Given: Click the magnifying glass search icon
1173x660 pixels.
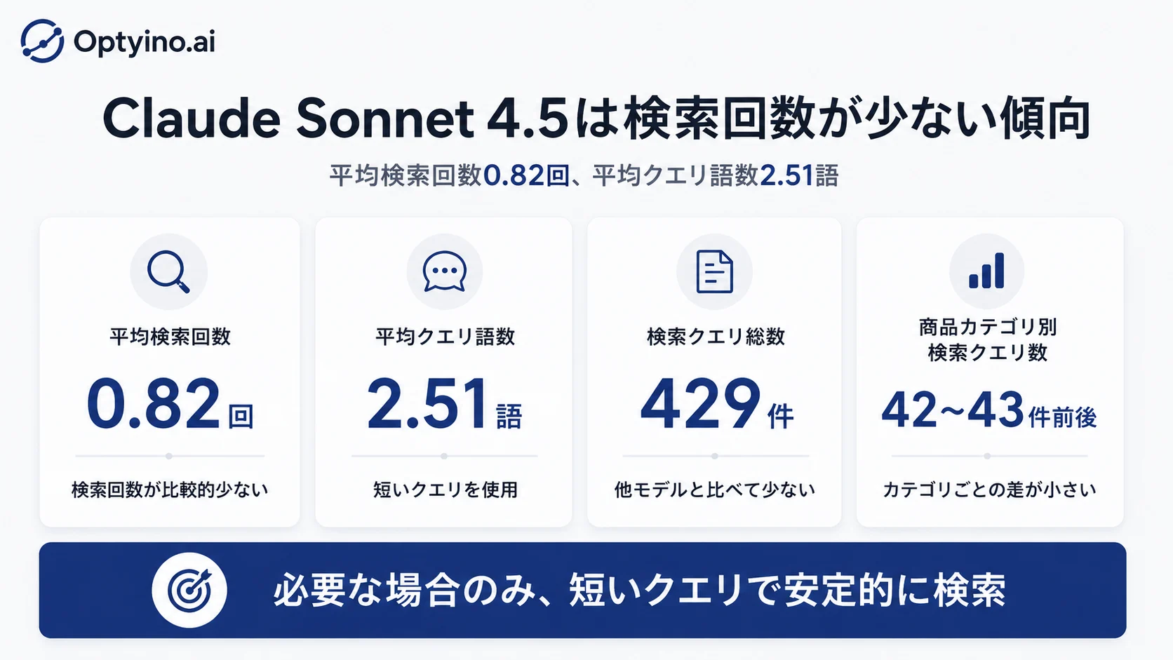Looking at the screenshot, I should coord(168,271).
